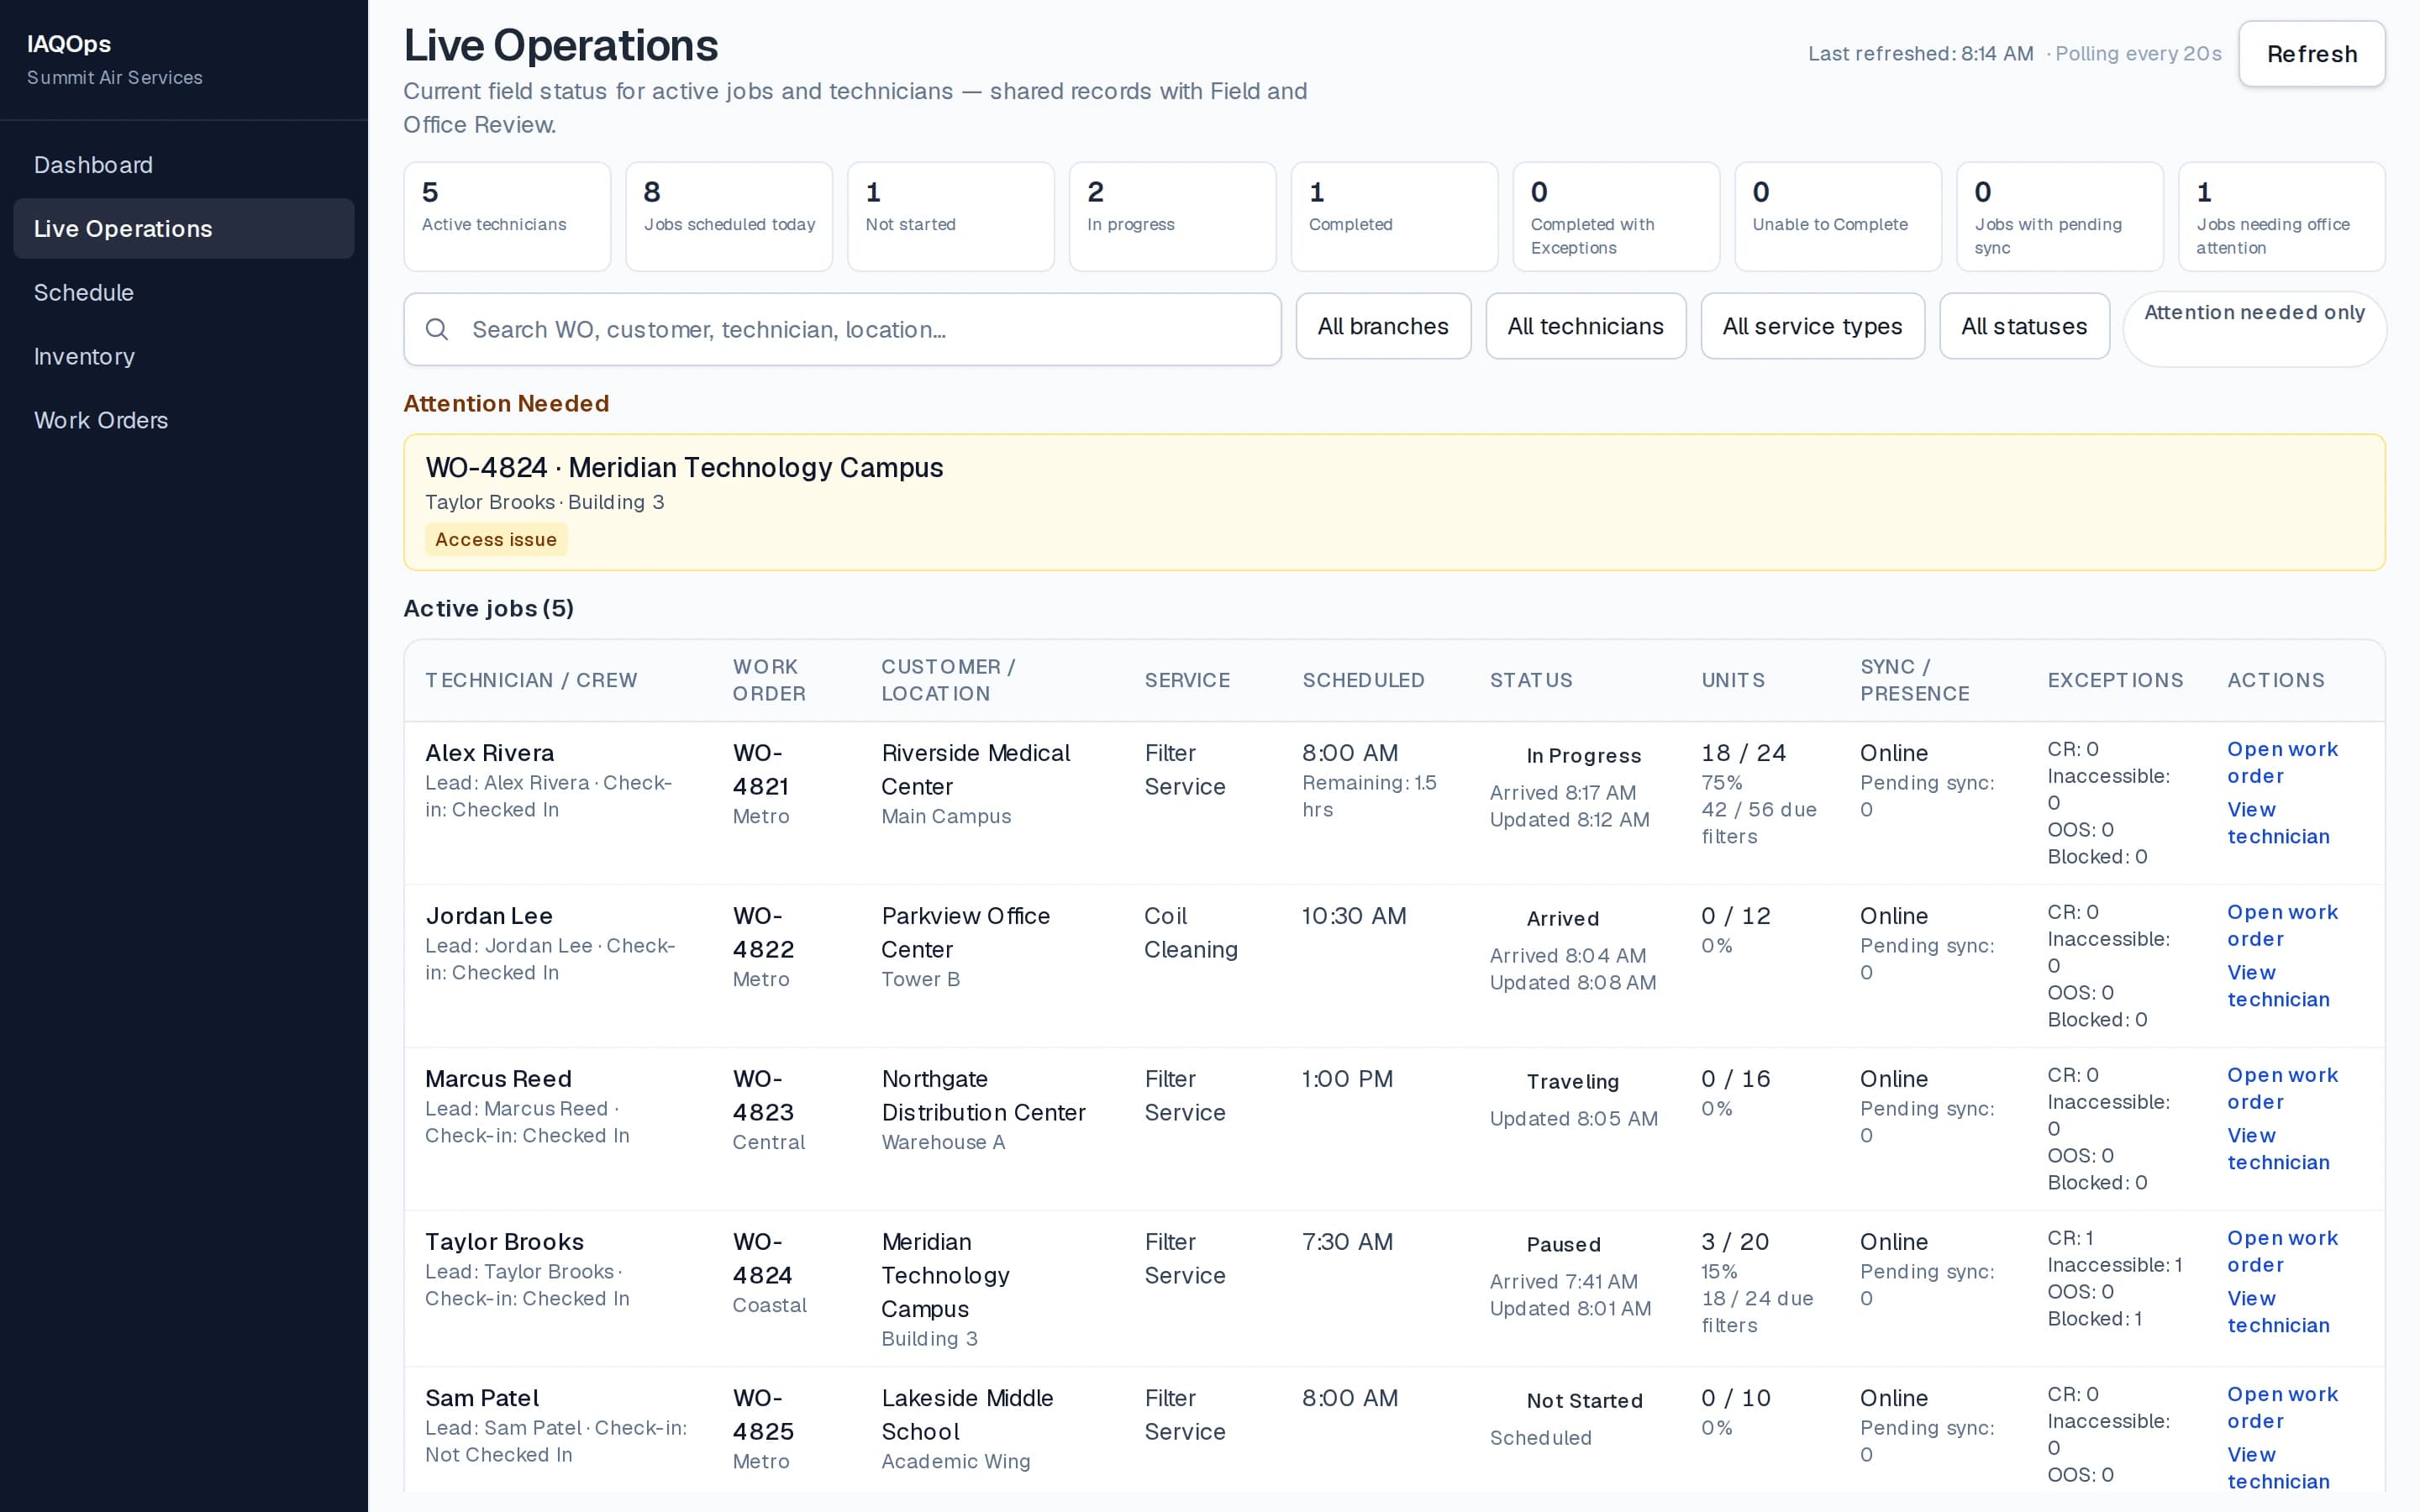Open work order for Alex Rivera
The height and width of the screenshot is (1512, 2420).
[x=2282, y=762]
